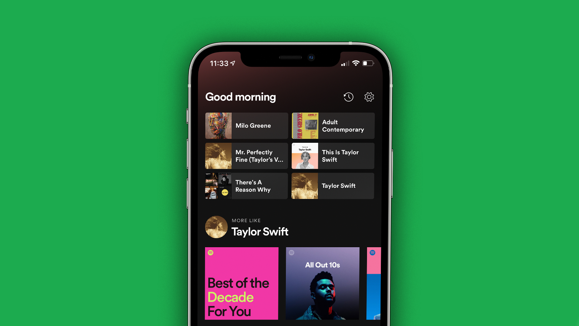This screenshot has width=579, height=326.
Task: Select Mr. Perfectly Fine Taylor's Version
Action: coord(247,156)
